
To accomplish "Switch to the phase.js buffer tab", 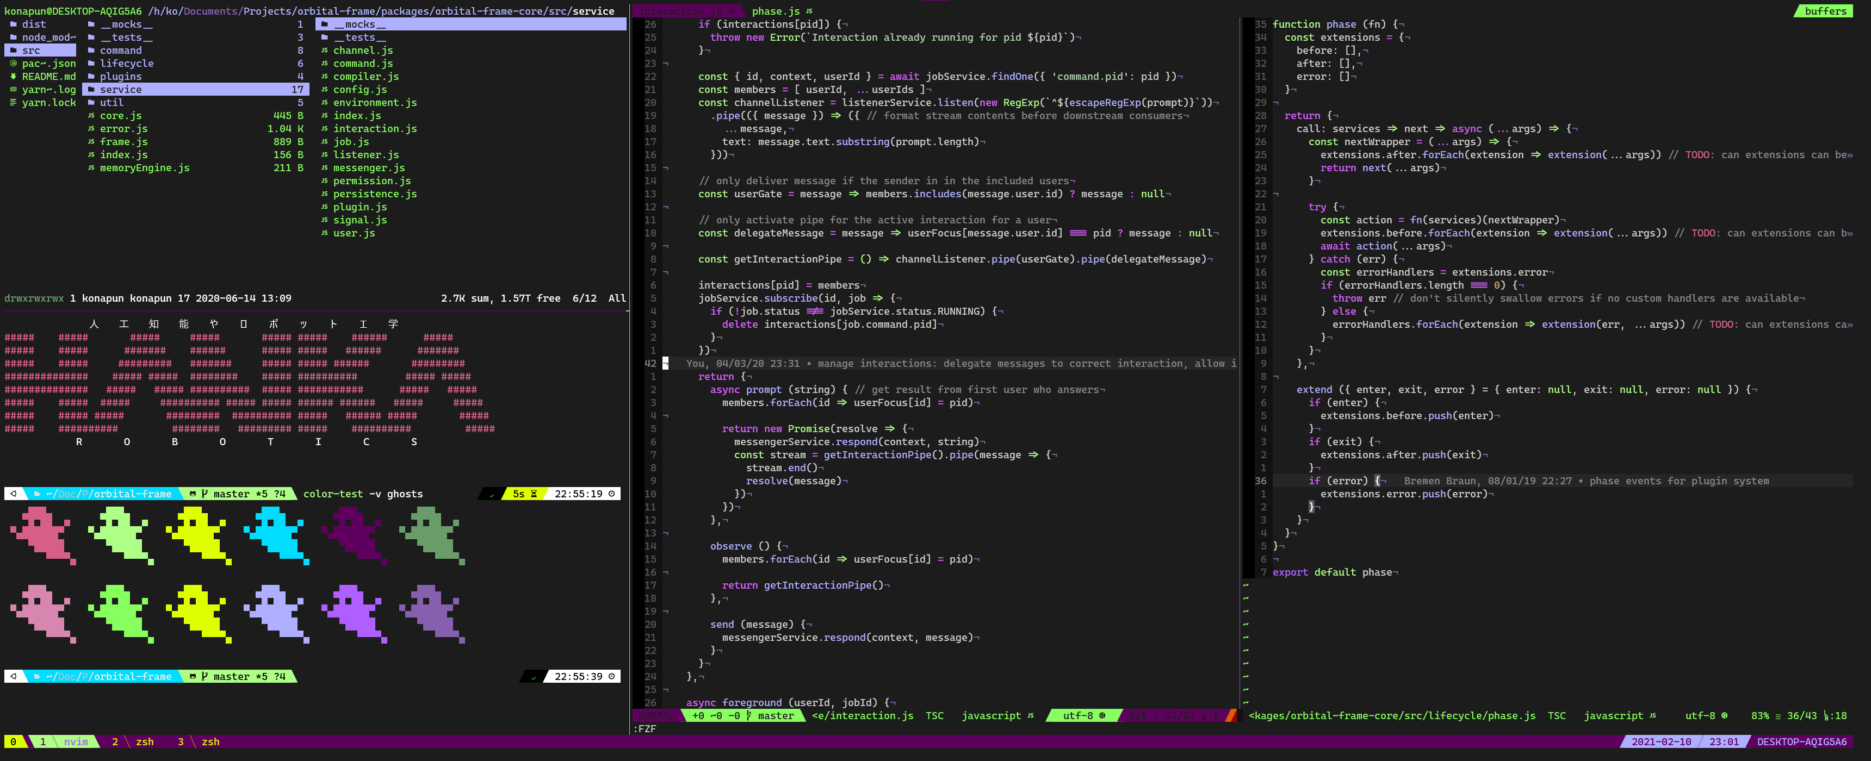I will [775, 11].
